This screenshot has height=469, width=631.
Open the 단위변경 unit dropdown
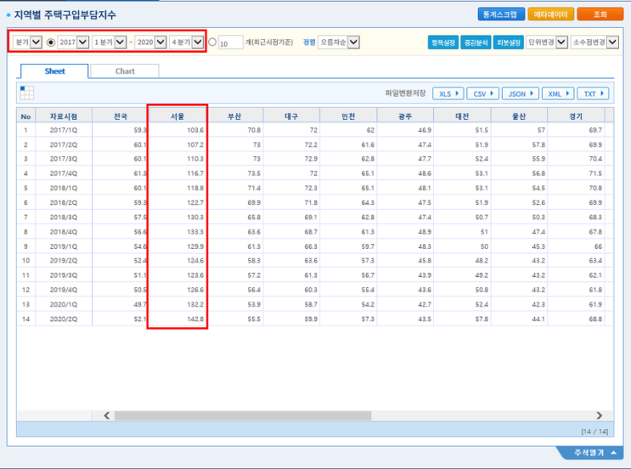coord(547,42)
